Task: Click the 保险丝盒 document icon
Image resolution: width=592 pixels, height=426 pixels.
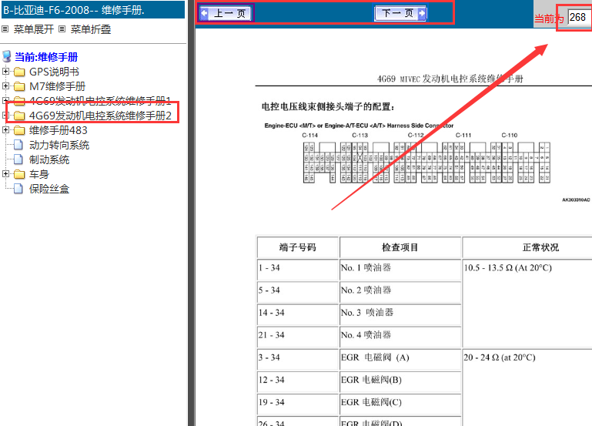Action: point(18,189)
